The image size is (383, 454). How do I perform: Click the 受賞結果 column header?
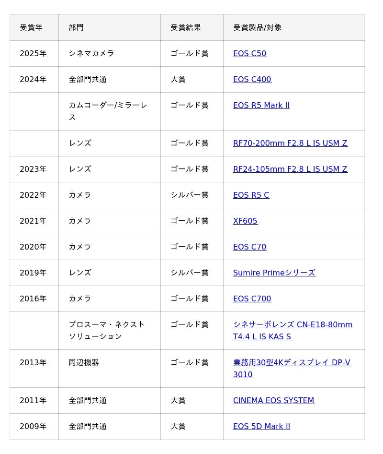click(186, 27)
